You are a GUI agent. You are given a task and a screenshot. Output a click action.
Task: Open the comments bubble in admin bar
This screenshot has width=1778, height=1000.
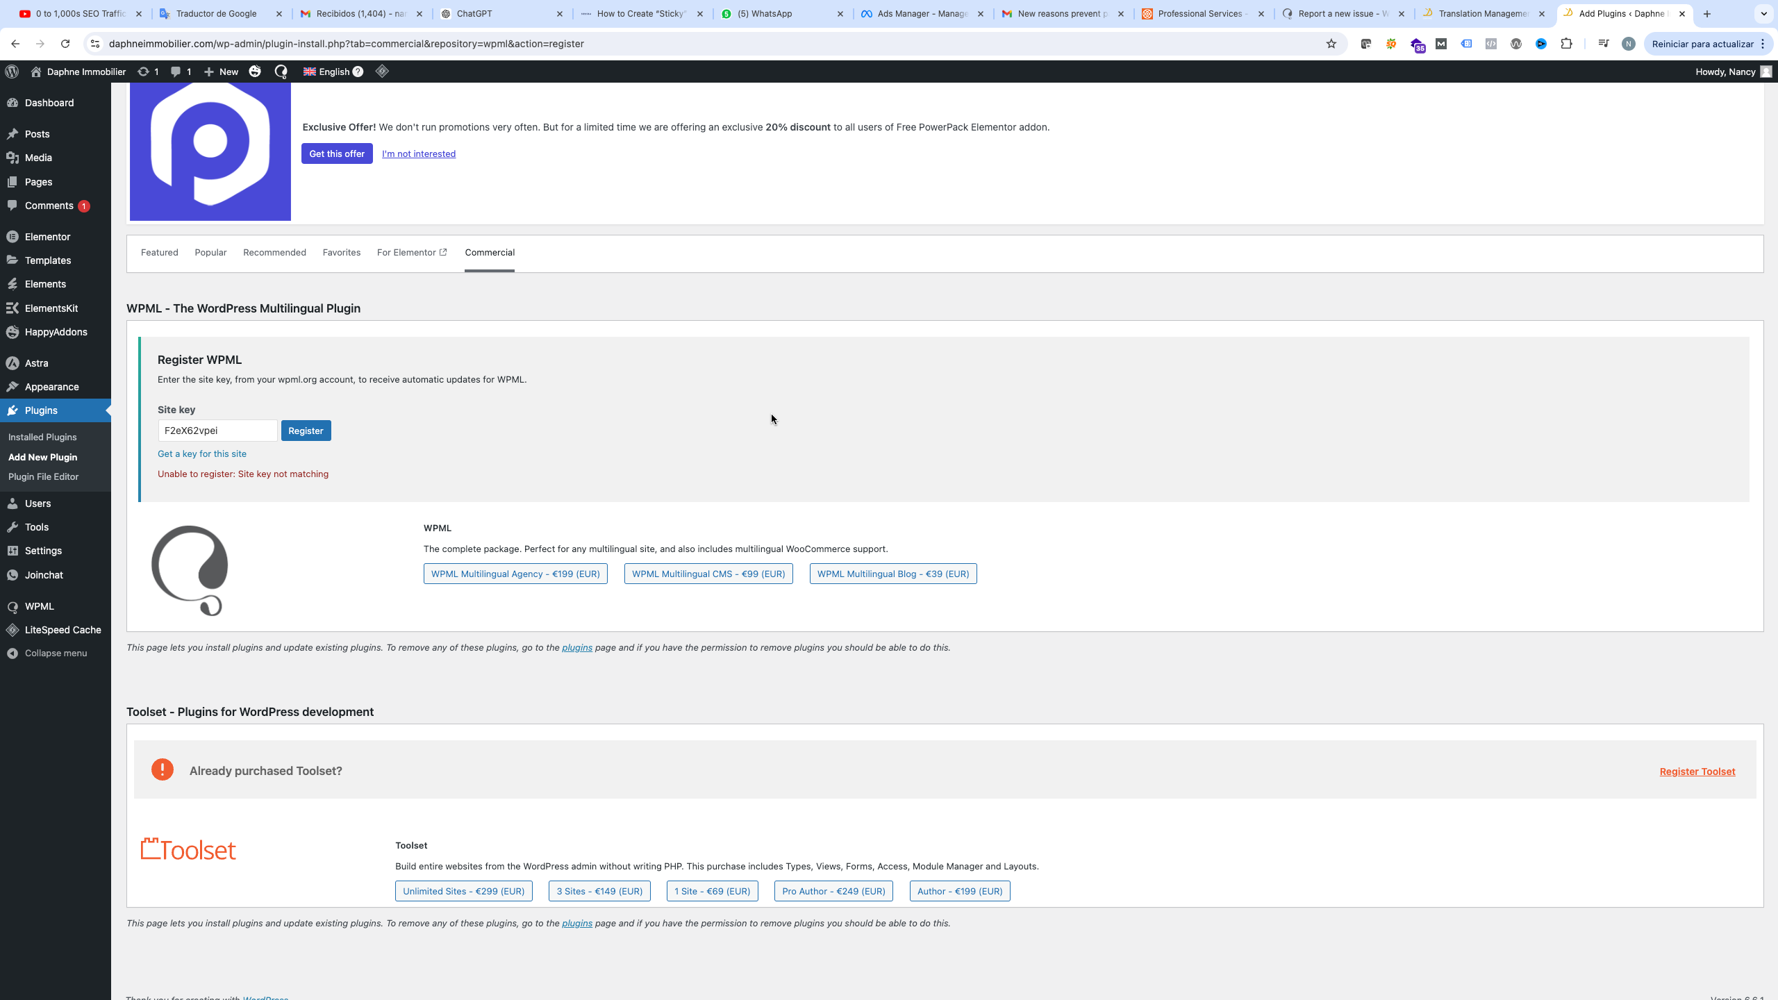pyautogui.click(x=181, y=72)
